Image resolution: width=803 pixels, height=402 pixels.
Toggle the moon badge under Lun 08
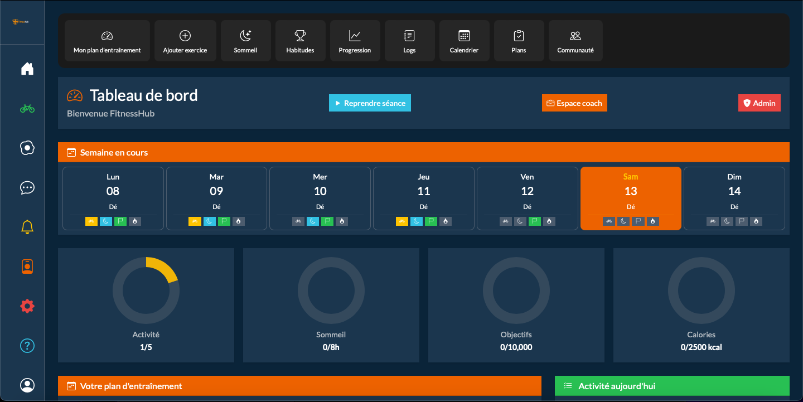(106, 221)
